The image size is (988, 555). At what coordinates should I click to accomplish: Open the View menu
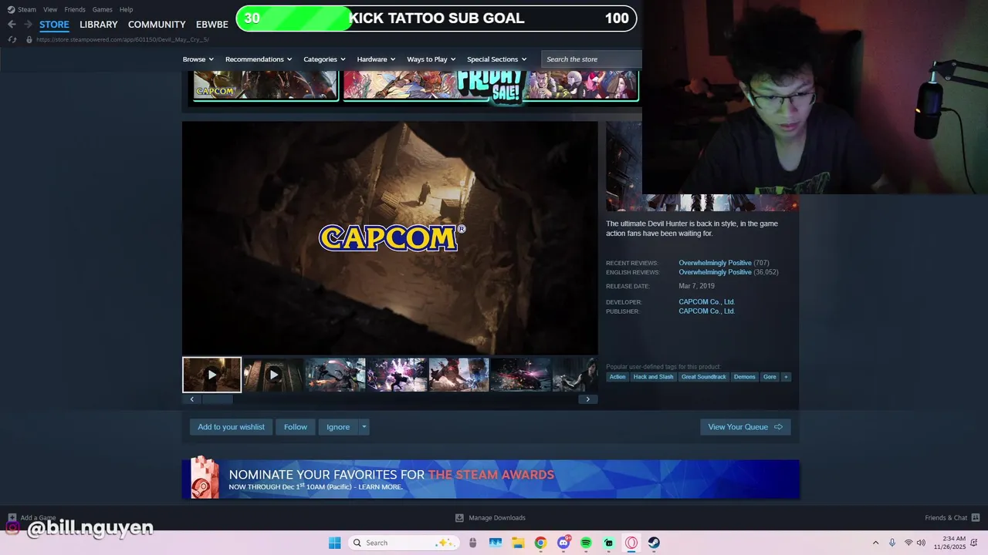(50, 9)
